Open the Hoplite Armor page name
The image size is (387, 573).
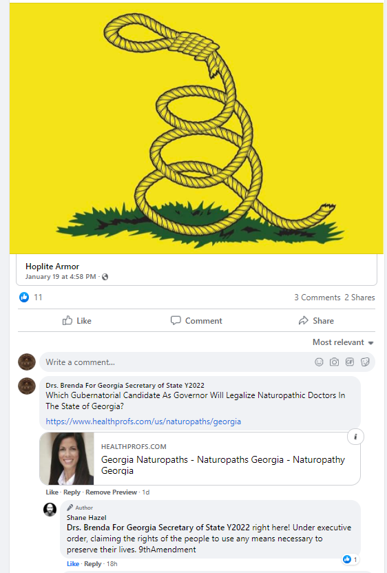[x=52, y=267]
